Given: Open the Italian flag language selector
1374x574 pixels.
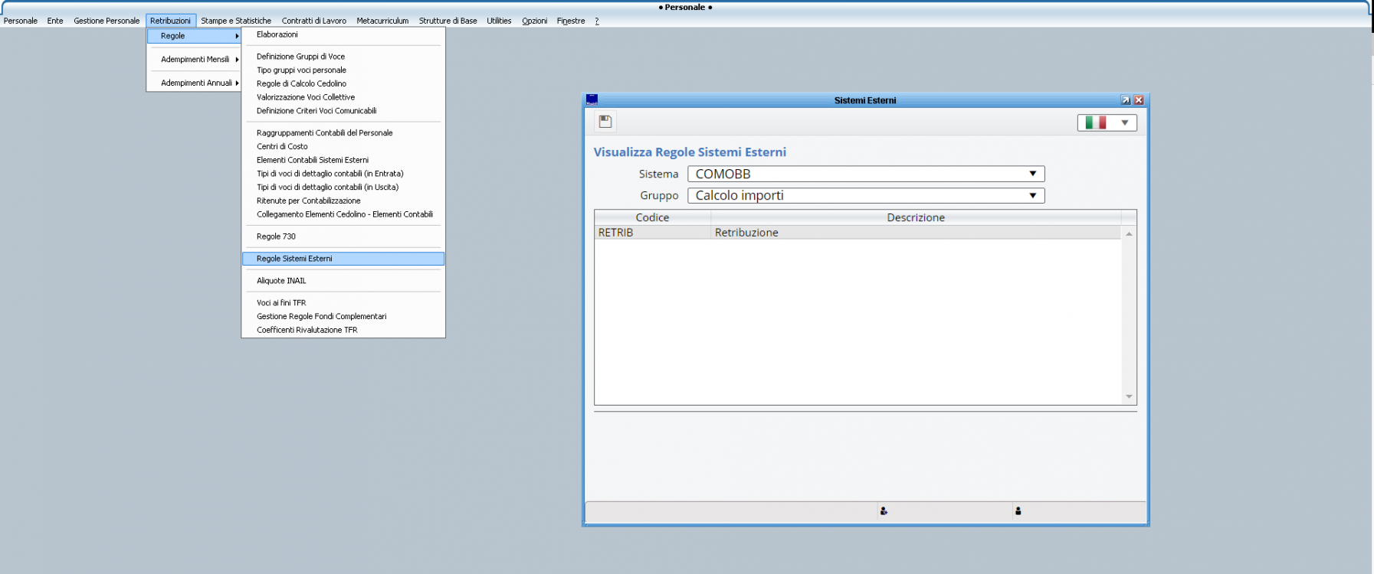Looking at the screenshot, I should click(x=1107, y=122).
